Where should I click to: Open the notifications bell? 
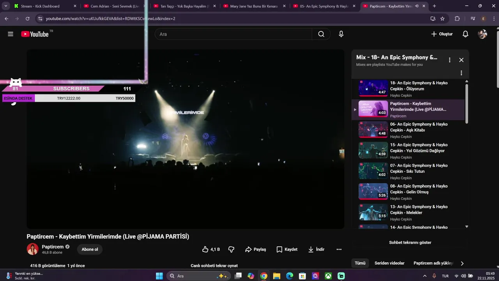click(465, 34)
